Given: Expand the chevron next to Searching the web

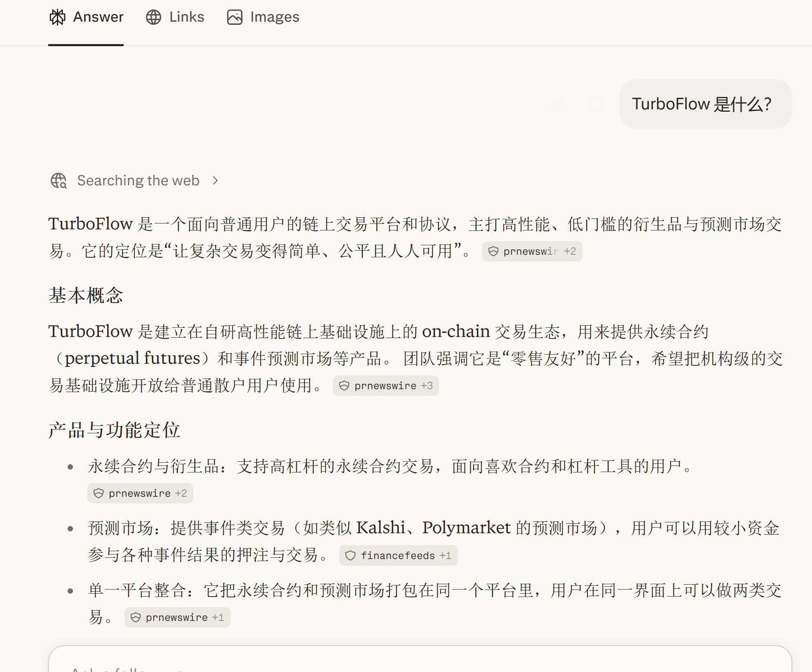Looking at the screenshot, I should pos(215,181).
